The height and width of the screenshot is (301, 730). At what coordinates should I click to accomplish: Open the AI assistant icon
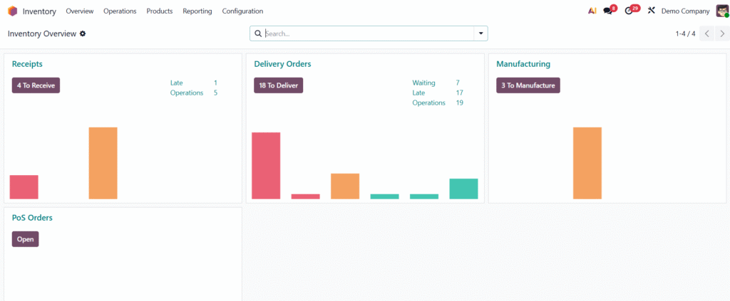[x=592, y=11]
